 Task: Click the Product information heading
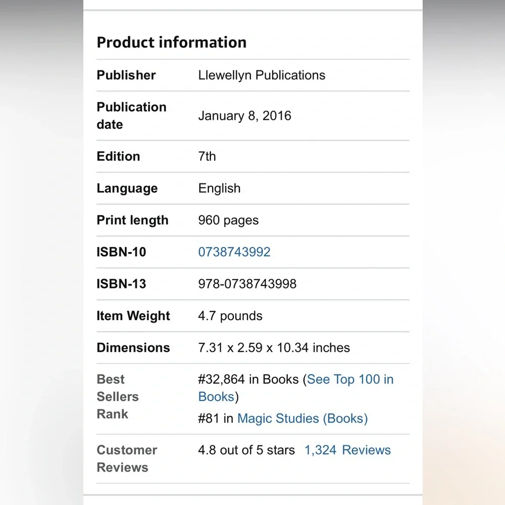click(172, 42)
